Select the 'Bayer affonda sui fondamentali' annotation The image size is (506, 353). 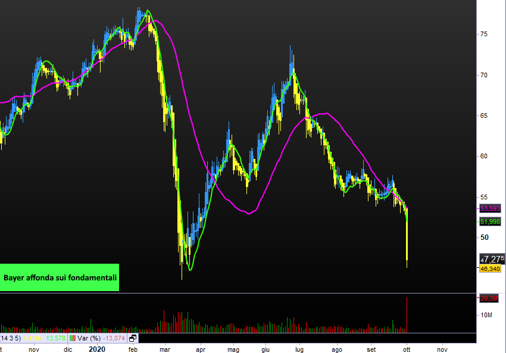(x=60, y=277)
